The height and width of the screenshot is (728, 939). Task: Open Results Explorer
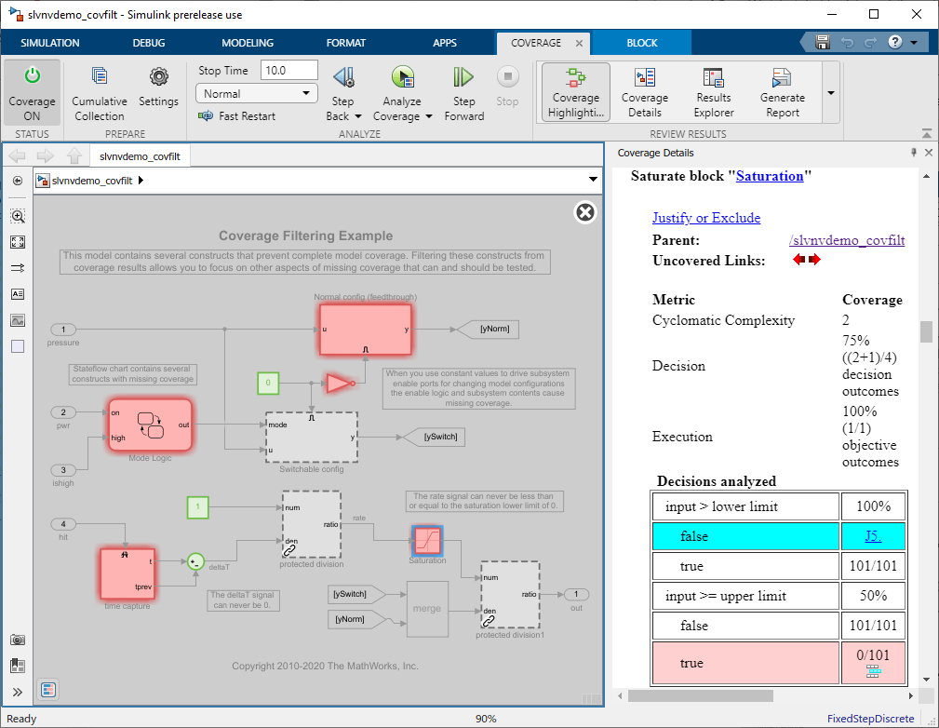(x=713, y=93)
